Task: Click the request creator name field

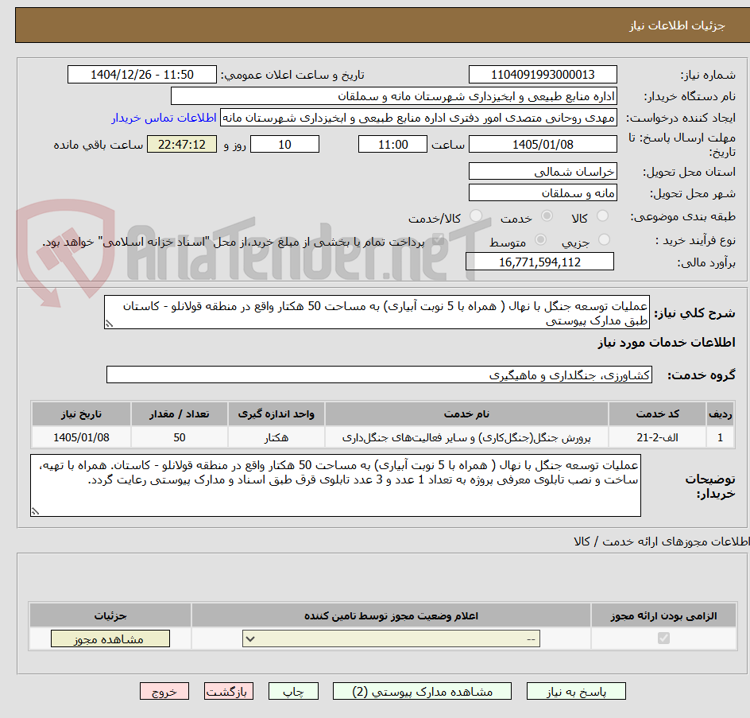Action: click(x=418, y=118)
